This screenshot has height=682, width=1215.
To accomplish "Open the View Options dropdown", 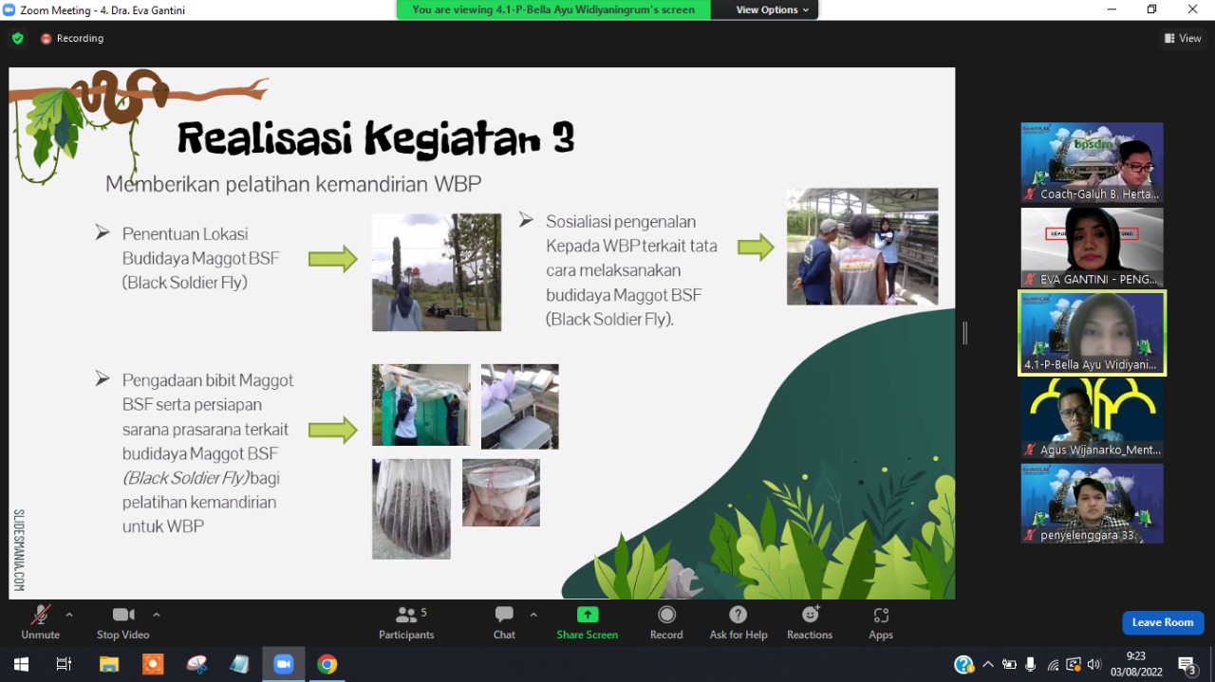I will [x=773, y=9].
